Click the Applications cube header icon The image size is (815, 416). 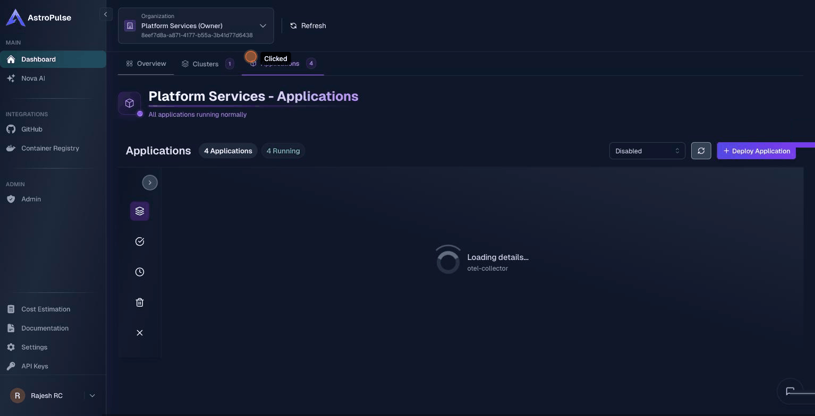130,103
